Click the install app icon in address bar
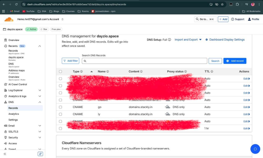The width and height of the screenshot is (263, 158). [x=211, y=4]
